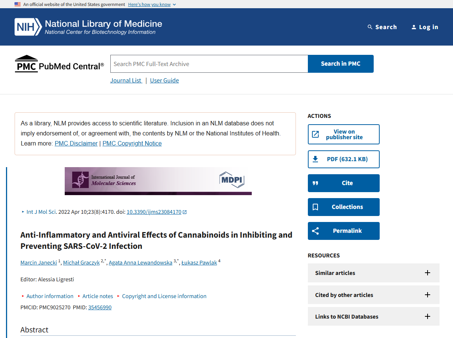Click the download icon on PDF button
This screenshot has height=338, width=453.
click(315, 159)
